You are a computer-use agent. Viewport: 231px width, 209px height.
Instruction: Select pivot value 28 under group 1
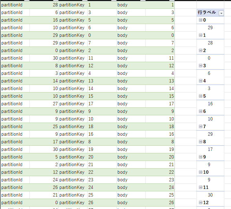click(210, 43)
